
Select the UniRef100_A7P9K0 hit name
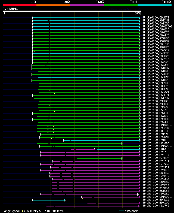(156, 164)
